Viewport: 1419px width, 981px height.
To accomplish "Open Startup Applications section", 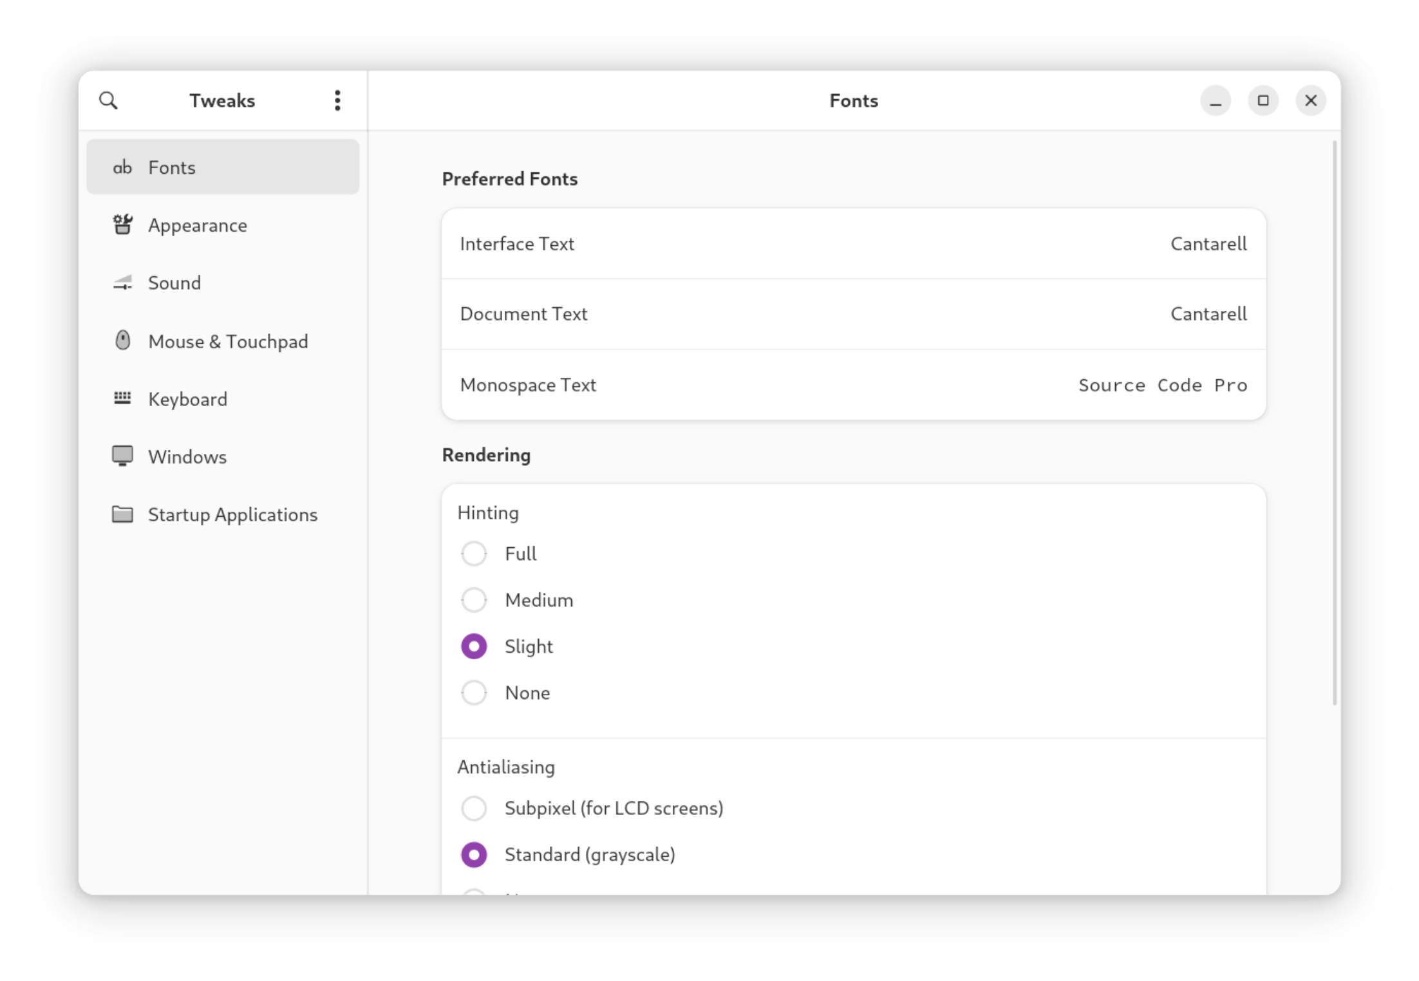I will tap(222, 514).
